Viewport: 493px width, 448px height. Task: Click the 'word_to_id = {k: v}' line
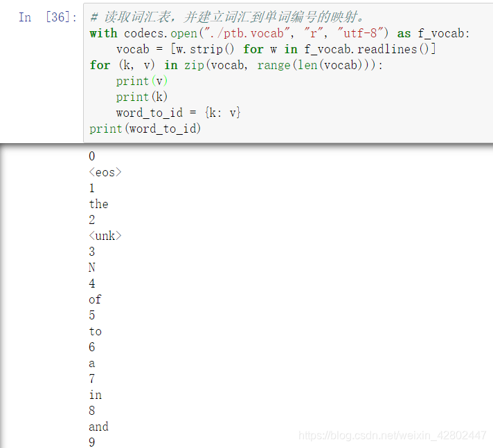click(178, 113)
